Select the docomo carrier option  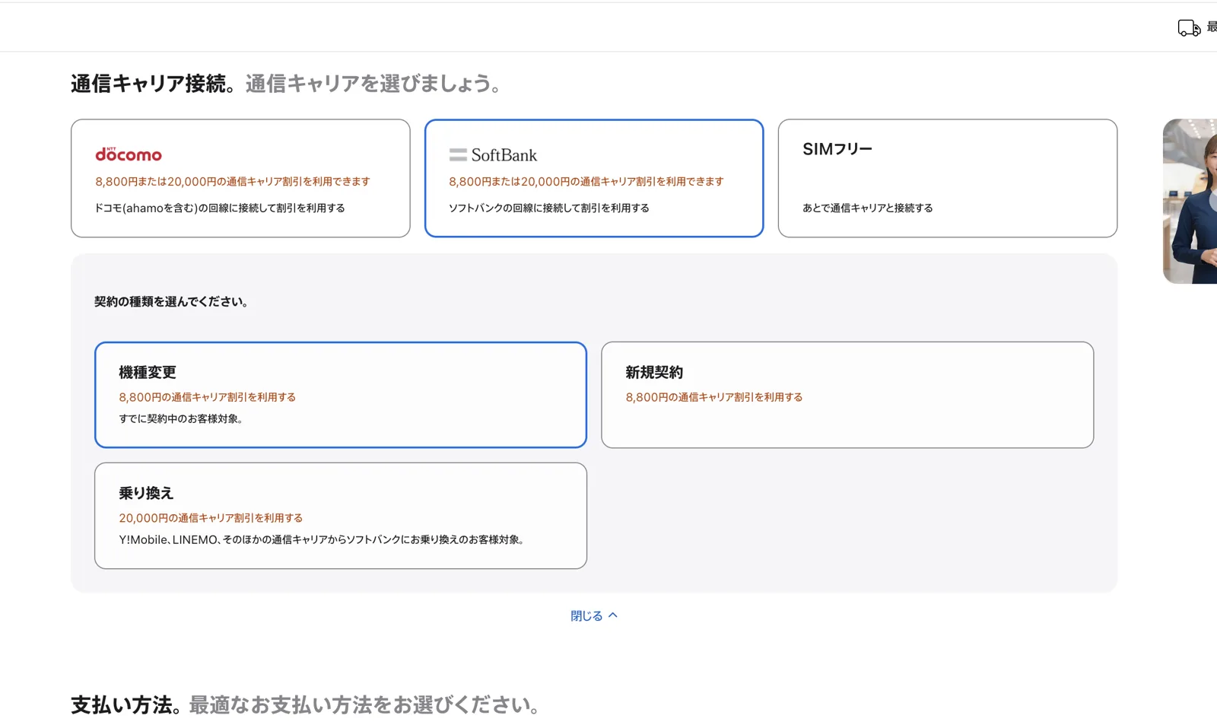pos(240,178)
